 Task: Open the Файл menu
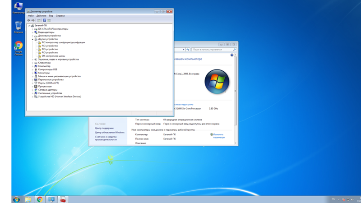[31, 16]
